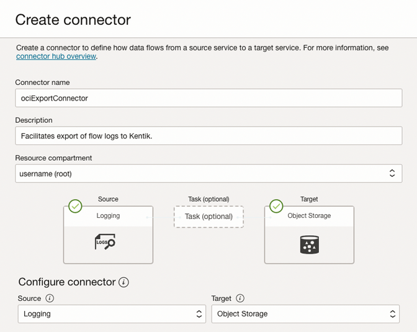Click the Source label above diagram
The image size is (417, 332).
click(x=108, y=199)
